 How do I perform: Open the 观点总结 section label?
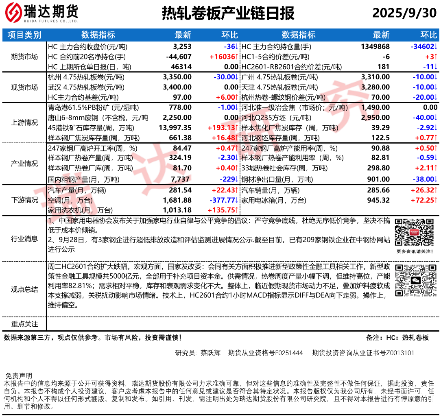[24, 289]
